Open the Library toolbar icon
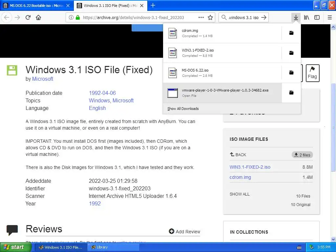Image resolution: width=336 pixels, height=252 pixels. [x=306, y=17]
